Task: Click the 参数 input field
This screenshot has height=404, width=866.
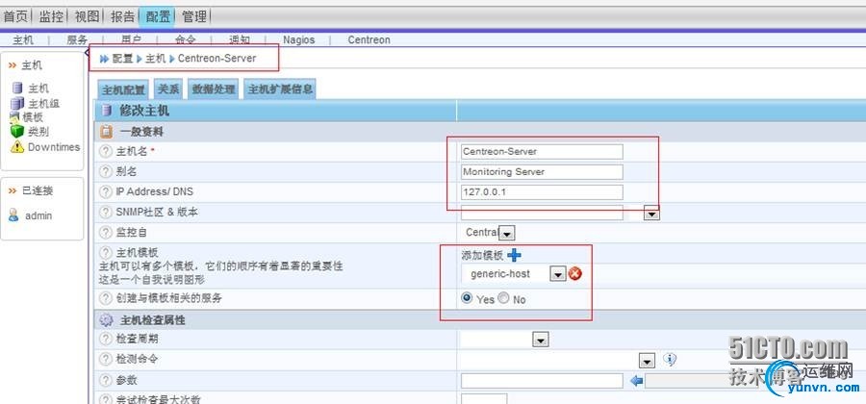Action: point(542,381)
